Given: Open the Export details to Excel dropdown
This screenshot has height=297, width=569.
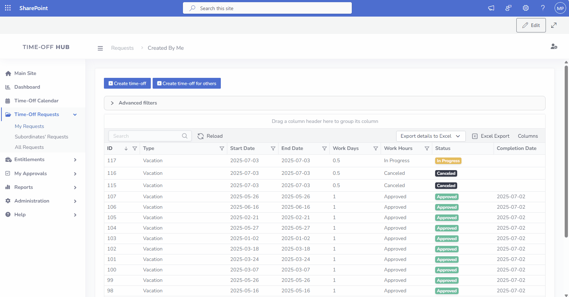Looking at the screenshot, I should (x=430, y=136).
